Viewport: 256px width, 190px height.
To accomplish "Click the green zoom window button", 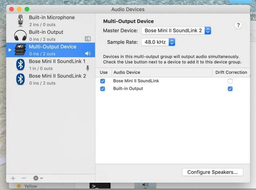I will tap(27, 9).
